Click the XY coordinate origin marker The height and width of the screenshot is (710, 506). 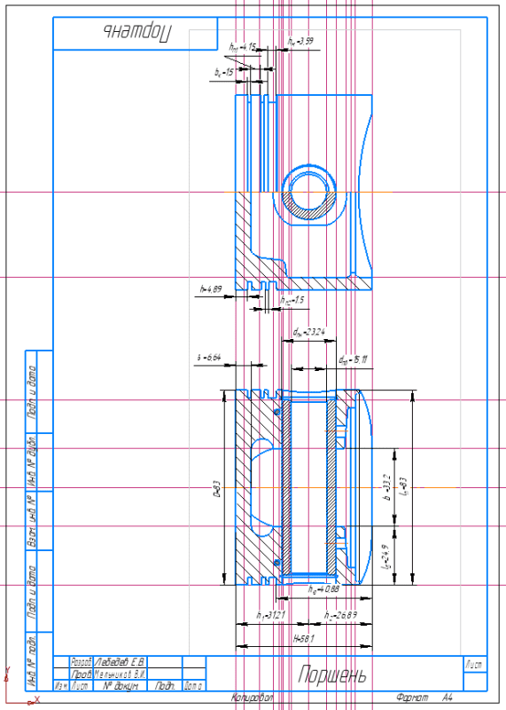pos(7,704)
